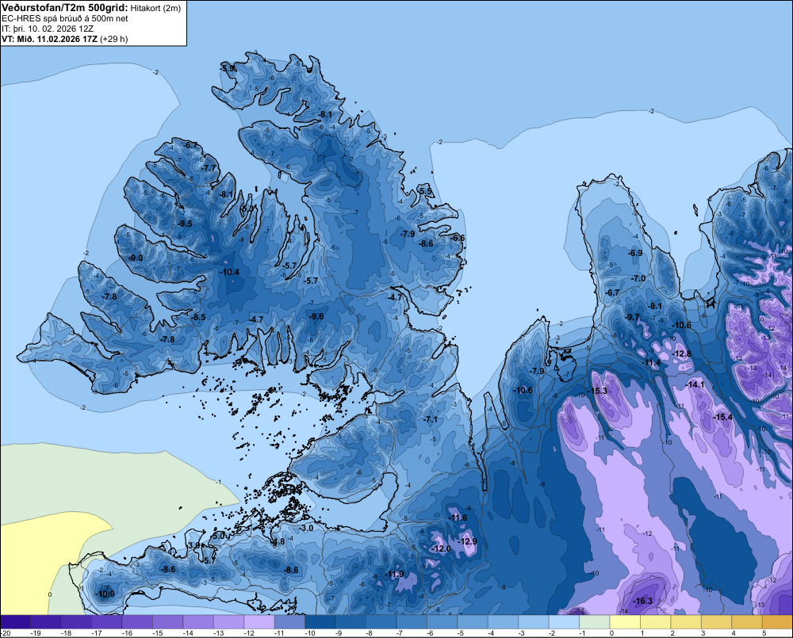The image size is (793, 638).
Task: Click the light green legend swatch above -1
Action: [594, 622]
